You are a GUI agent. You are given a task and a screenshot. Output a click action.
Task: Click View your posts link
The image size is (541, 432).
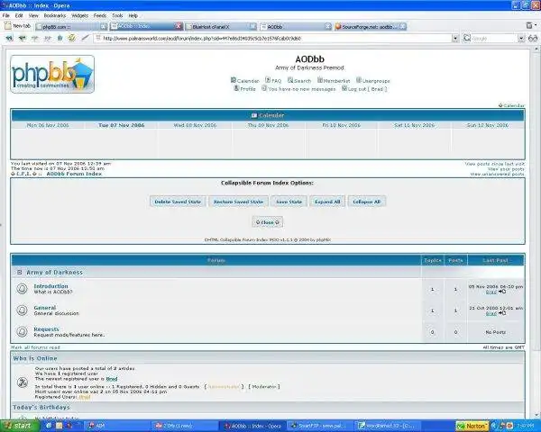coord(506,169)
